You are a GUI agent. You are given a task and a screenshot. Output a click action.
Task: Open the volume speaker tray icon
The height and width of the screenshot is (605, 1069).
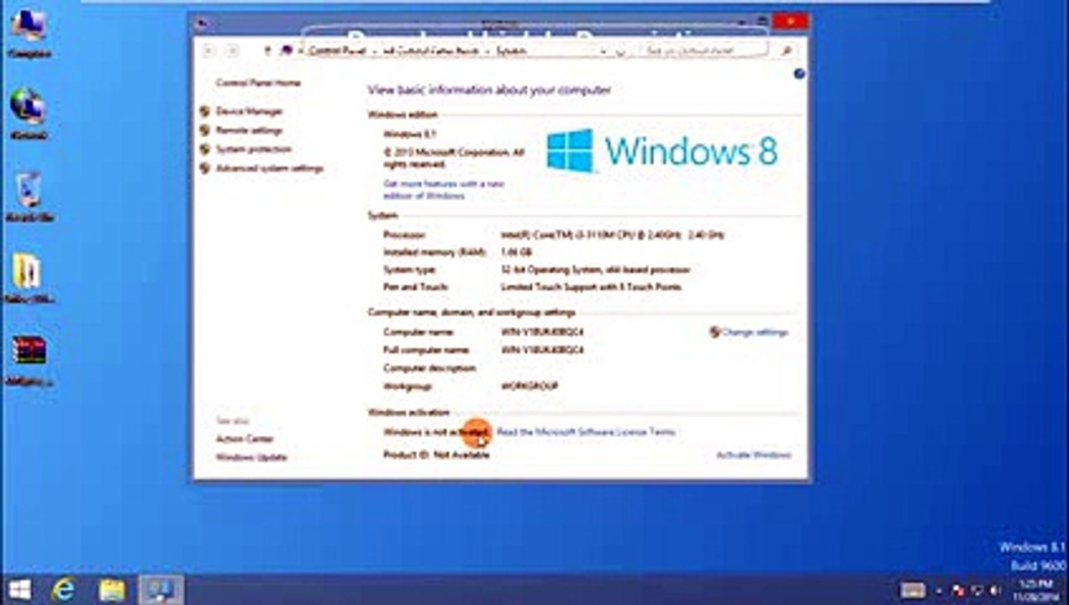pos(995,590)
